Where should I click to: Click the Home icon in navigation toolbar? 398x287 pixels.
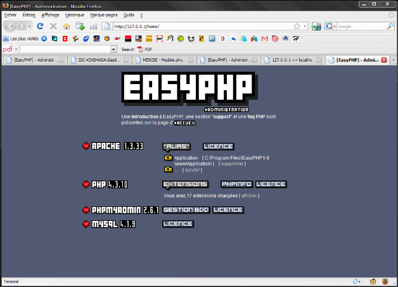pyautogui.click(x=67, y=26)
